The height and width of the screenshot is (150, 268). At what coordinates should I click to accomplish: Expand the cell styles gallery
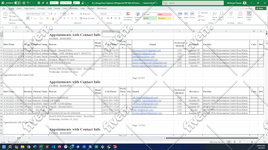173,19
